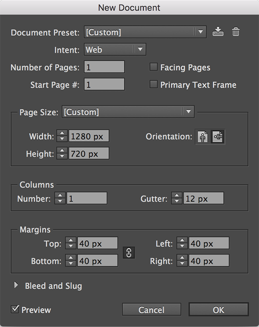Open the Intent dropdown
This screenshot has width=259, height=327.
pos(115,50)
